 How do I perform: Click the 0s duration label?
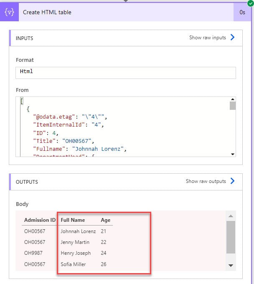[242, 12]
